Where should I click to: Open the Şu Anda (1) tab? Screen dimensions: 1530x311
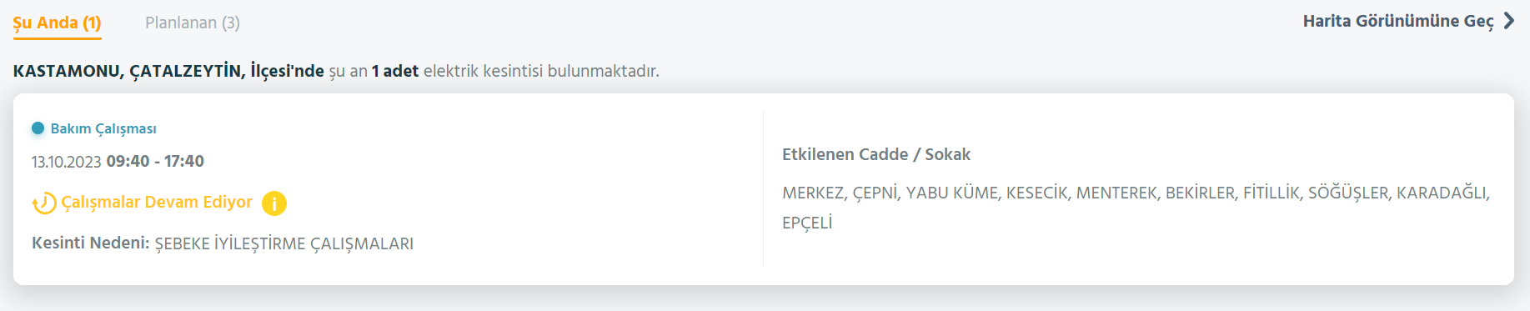[58, 23]
